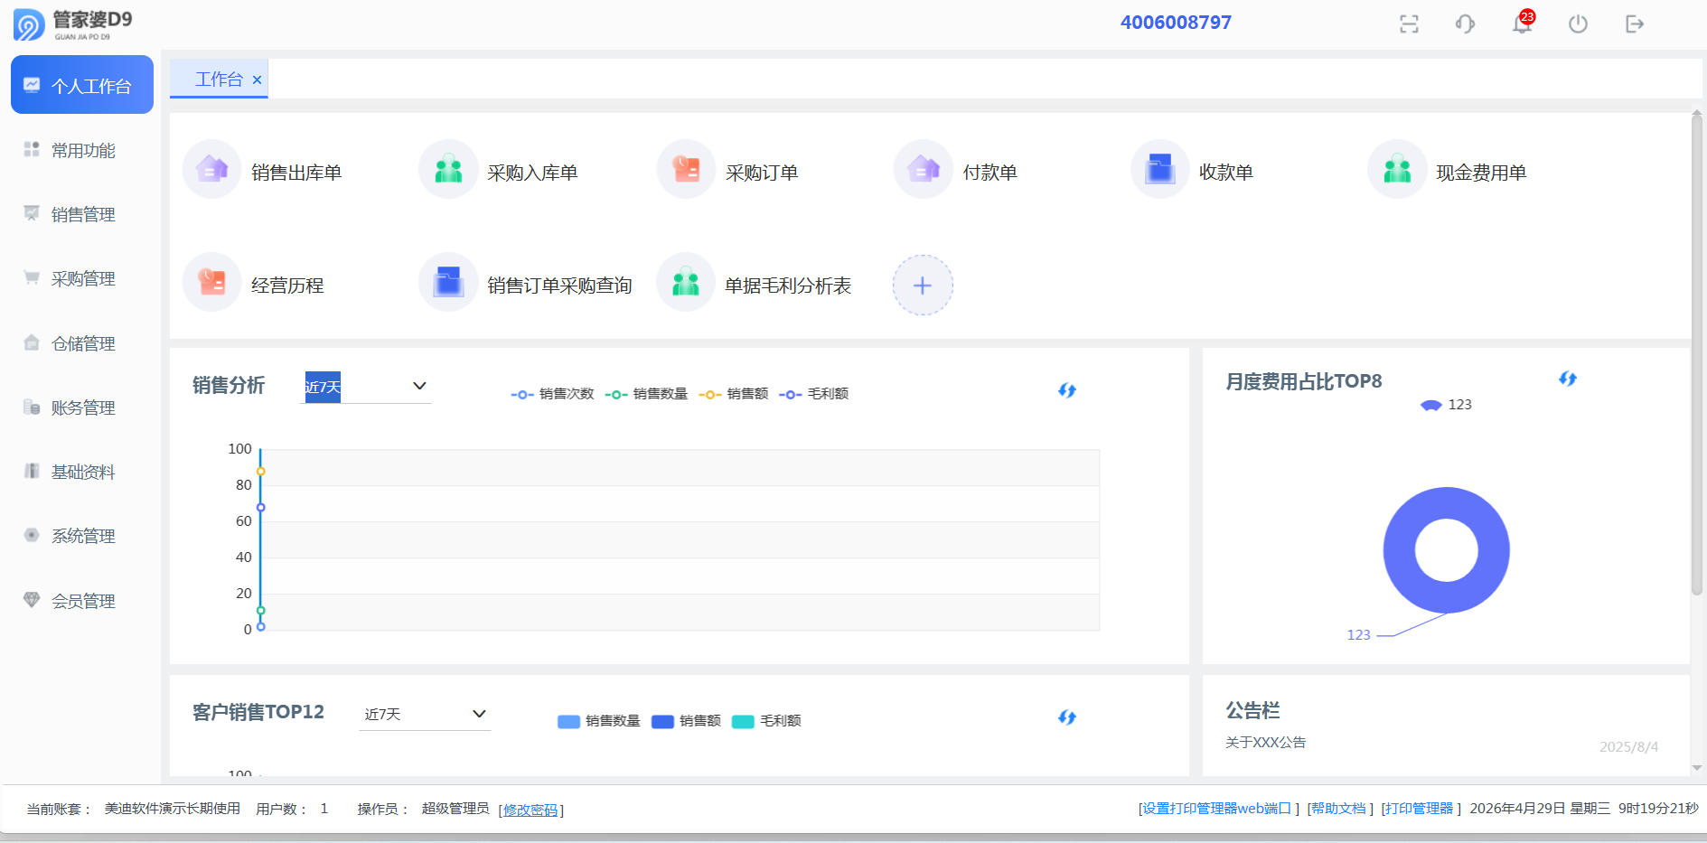Toggle 毛利额 series in 销售分析 legend
Viewport: 1707px width, 843px height.
pyautogui.click(x=814, y=394)
